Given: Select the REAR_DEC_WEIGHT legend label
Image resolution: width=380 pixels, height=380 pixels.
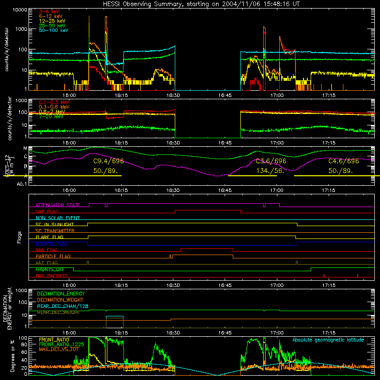Looking at the screenshot, I should [58, 313].
